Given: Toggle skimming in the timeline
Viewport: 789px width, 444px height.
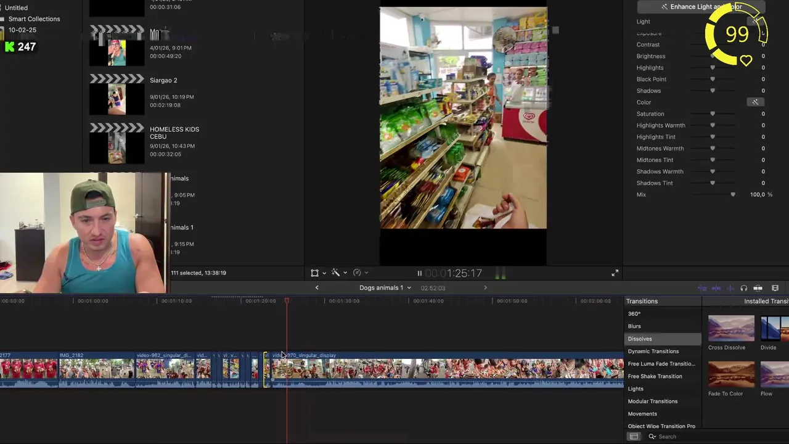Looking at the screenshot, I should 702,289.
